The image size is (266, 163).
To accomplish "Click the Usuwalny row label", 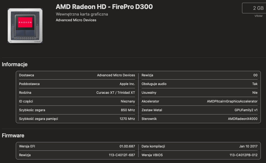I will pos(149,93).
